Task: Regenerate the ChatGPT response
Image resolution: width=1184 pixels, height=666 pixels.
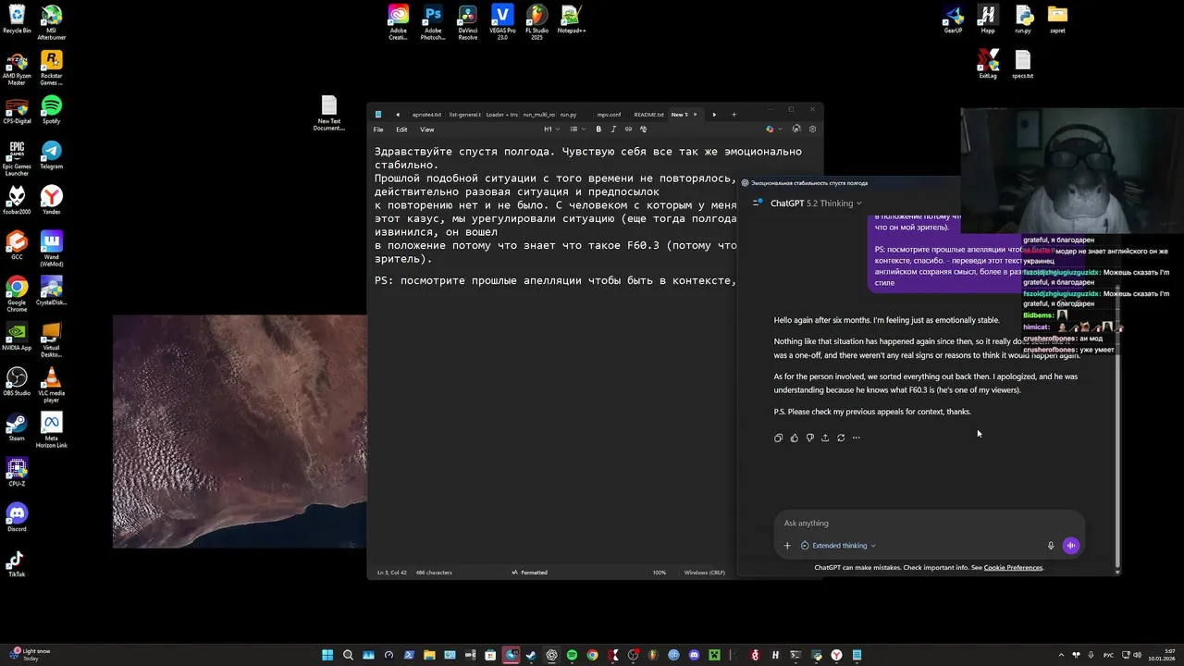Action: (841, 438)
